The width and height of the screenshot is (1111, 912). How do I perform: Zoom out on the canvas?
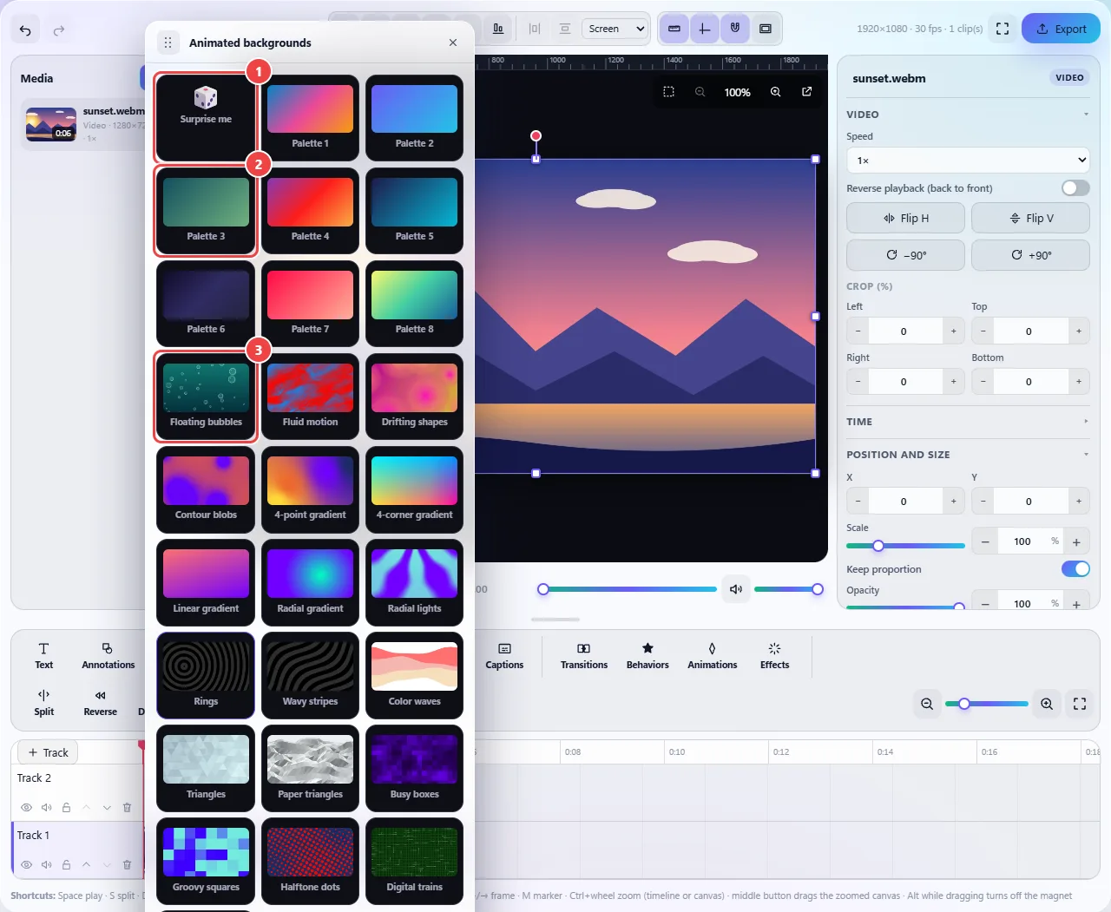700,92
